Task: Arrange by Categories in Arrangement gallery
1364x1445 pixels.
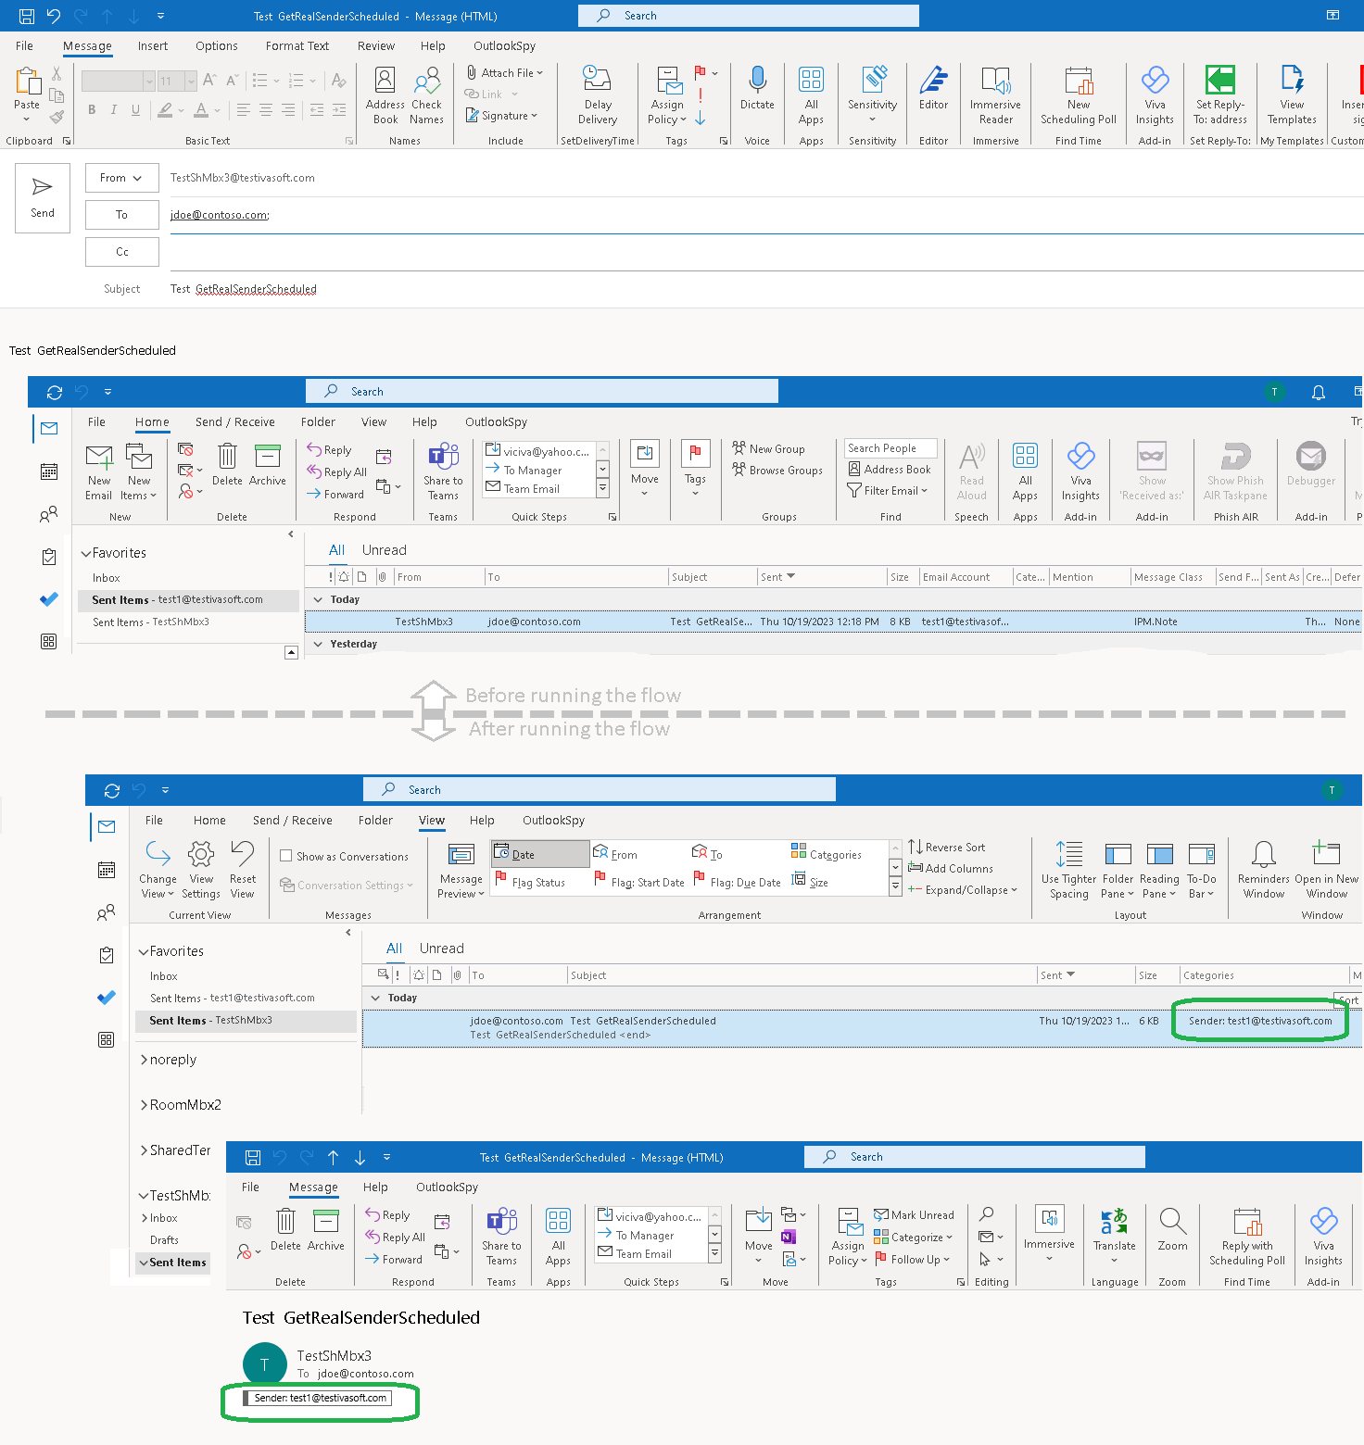Action: coord(827,854)
